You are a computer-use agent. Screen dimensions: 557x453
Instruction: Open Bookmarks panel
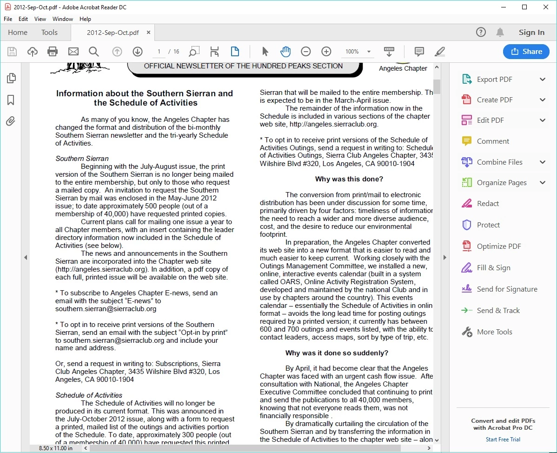[11, 100]
